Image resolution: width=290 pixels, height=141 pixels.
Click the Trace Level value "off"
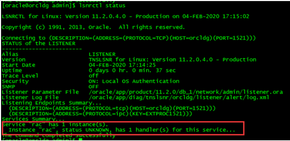[x=94, y=76]
